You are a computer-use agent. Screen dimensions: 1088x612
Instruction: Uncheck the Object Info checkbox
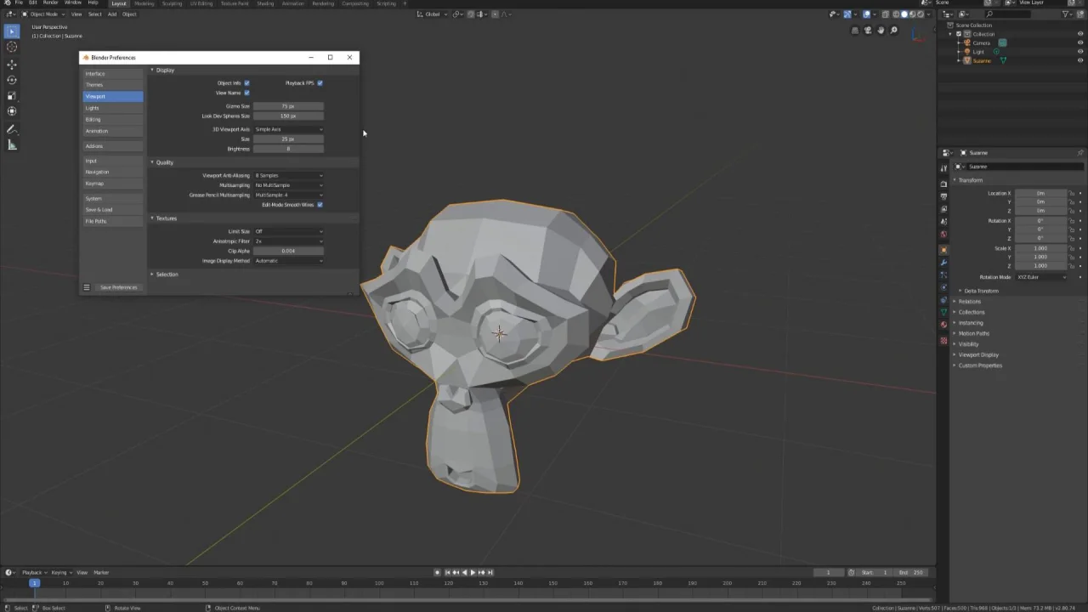(x=246, y=83)
